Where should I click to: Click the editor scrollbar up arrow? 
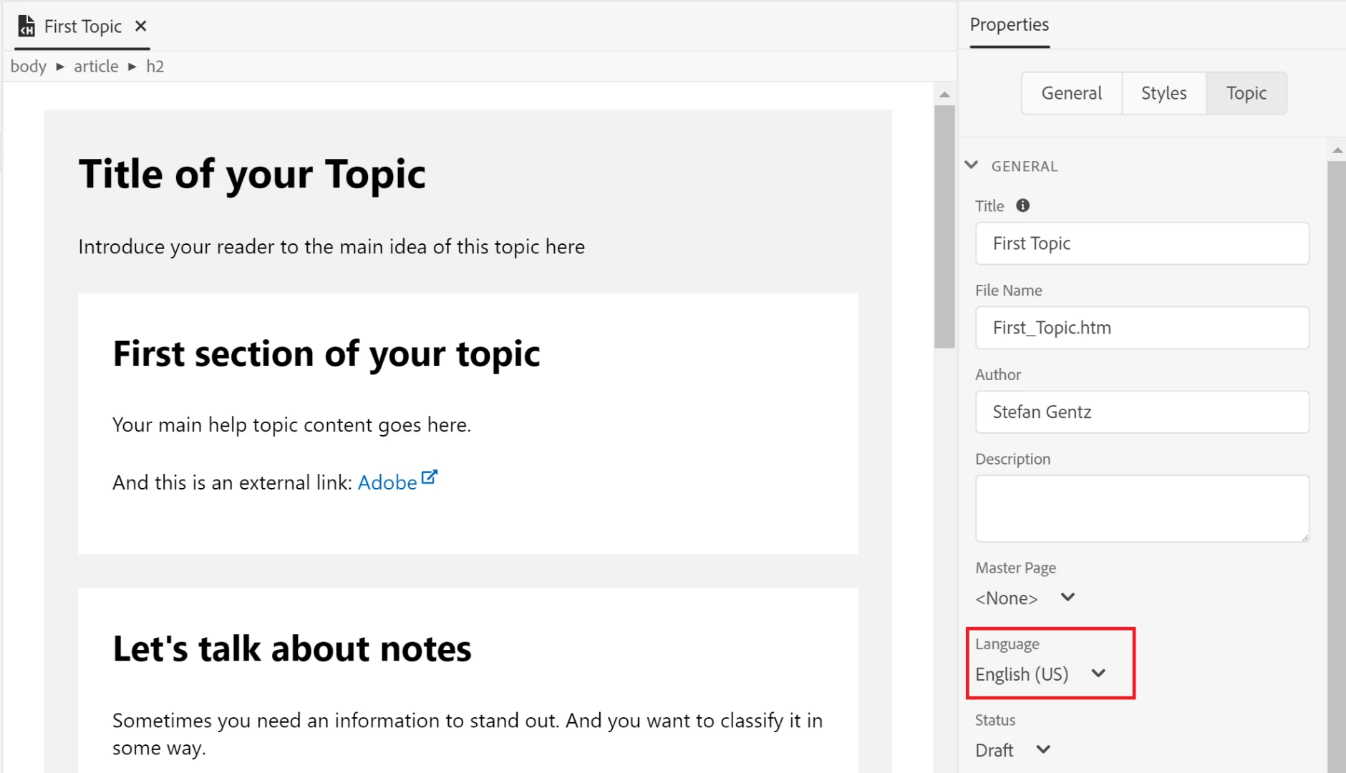click(944, 94)
